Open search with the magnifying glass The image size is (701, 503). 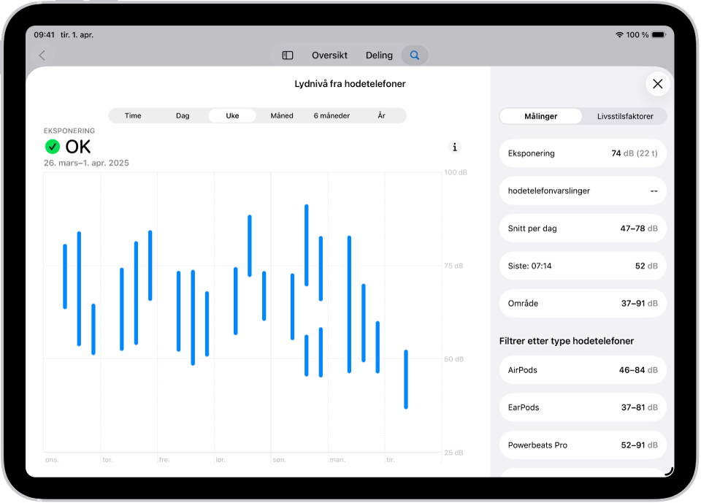coord(415,55)
